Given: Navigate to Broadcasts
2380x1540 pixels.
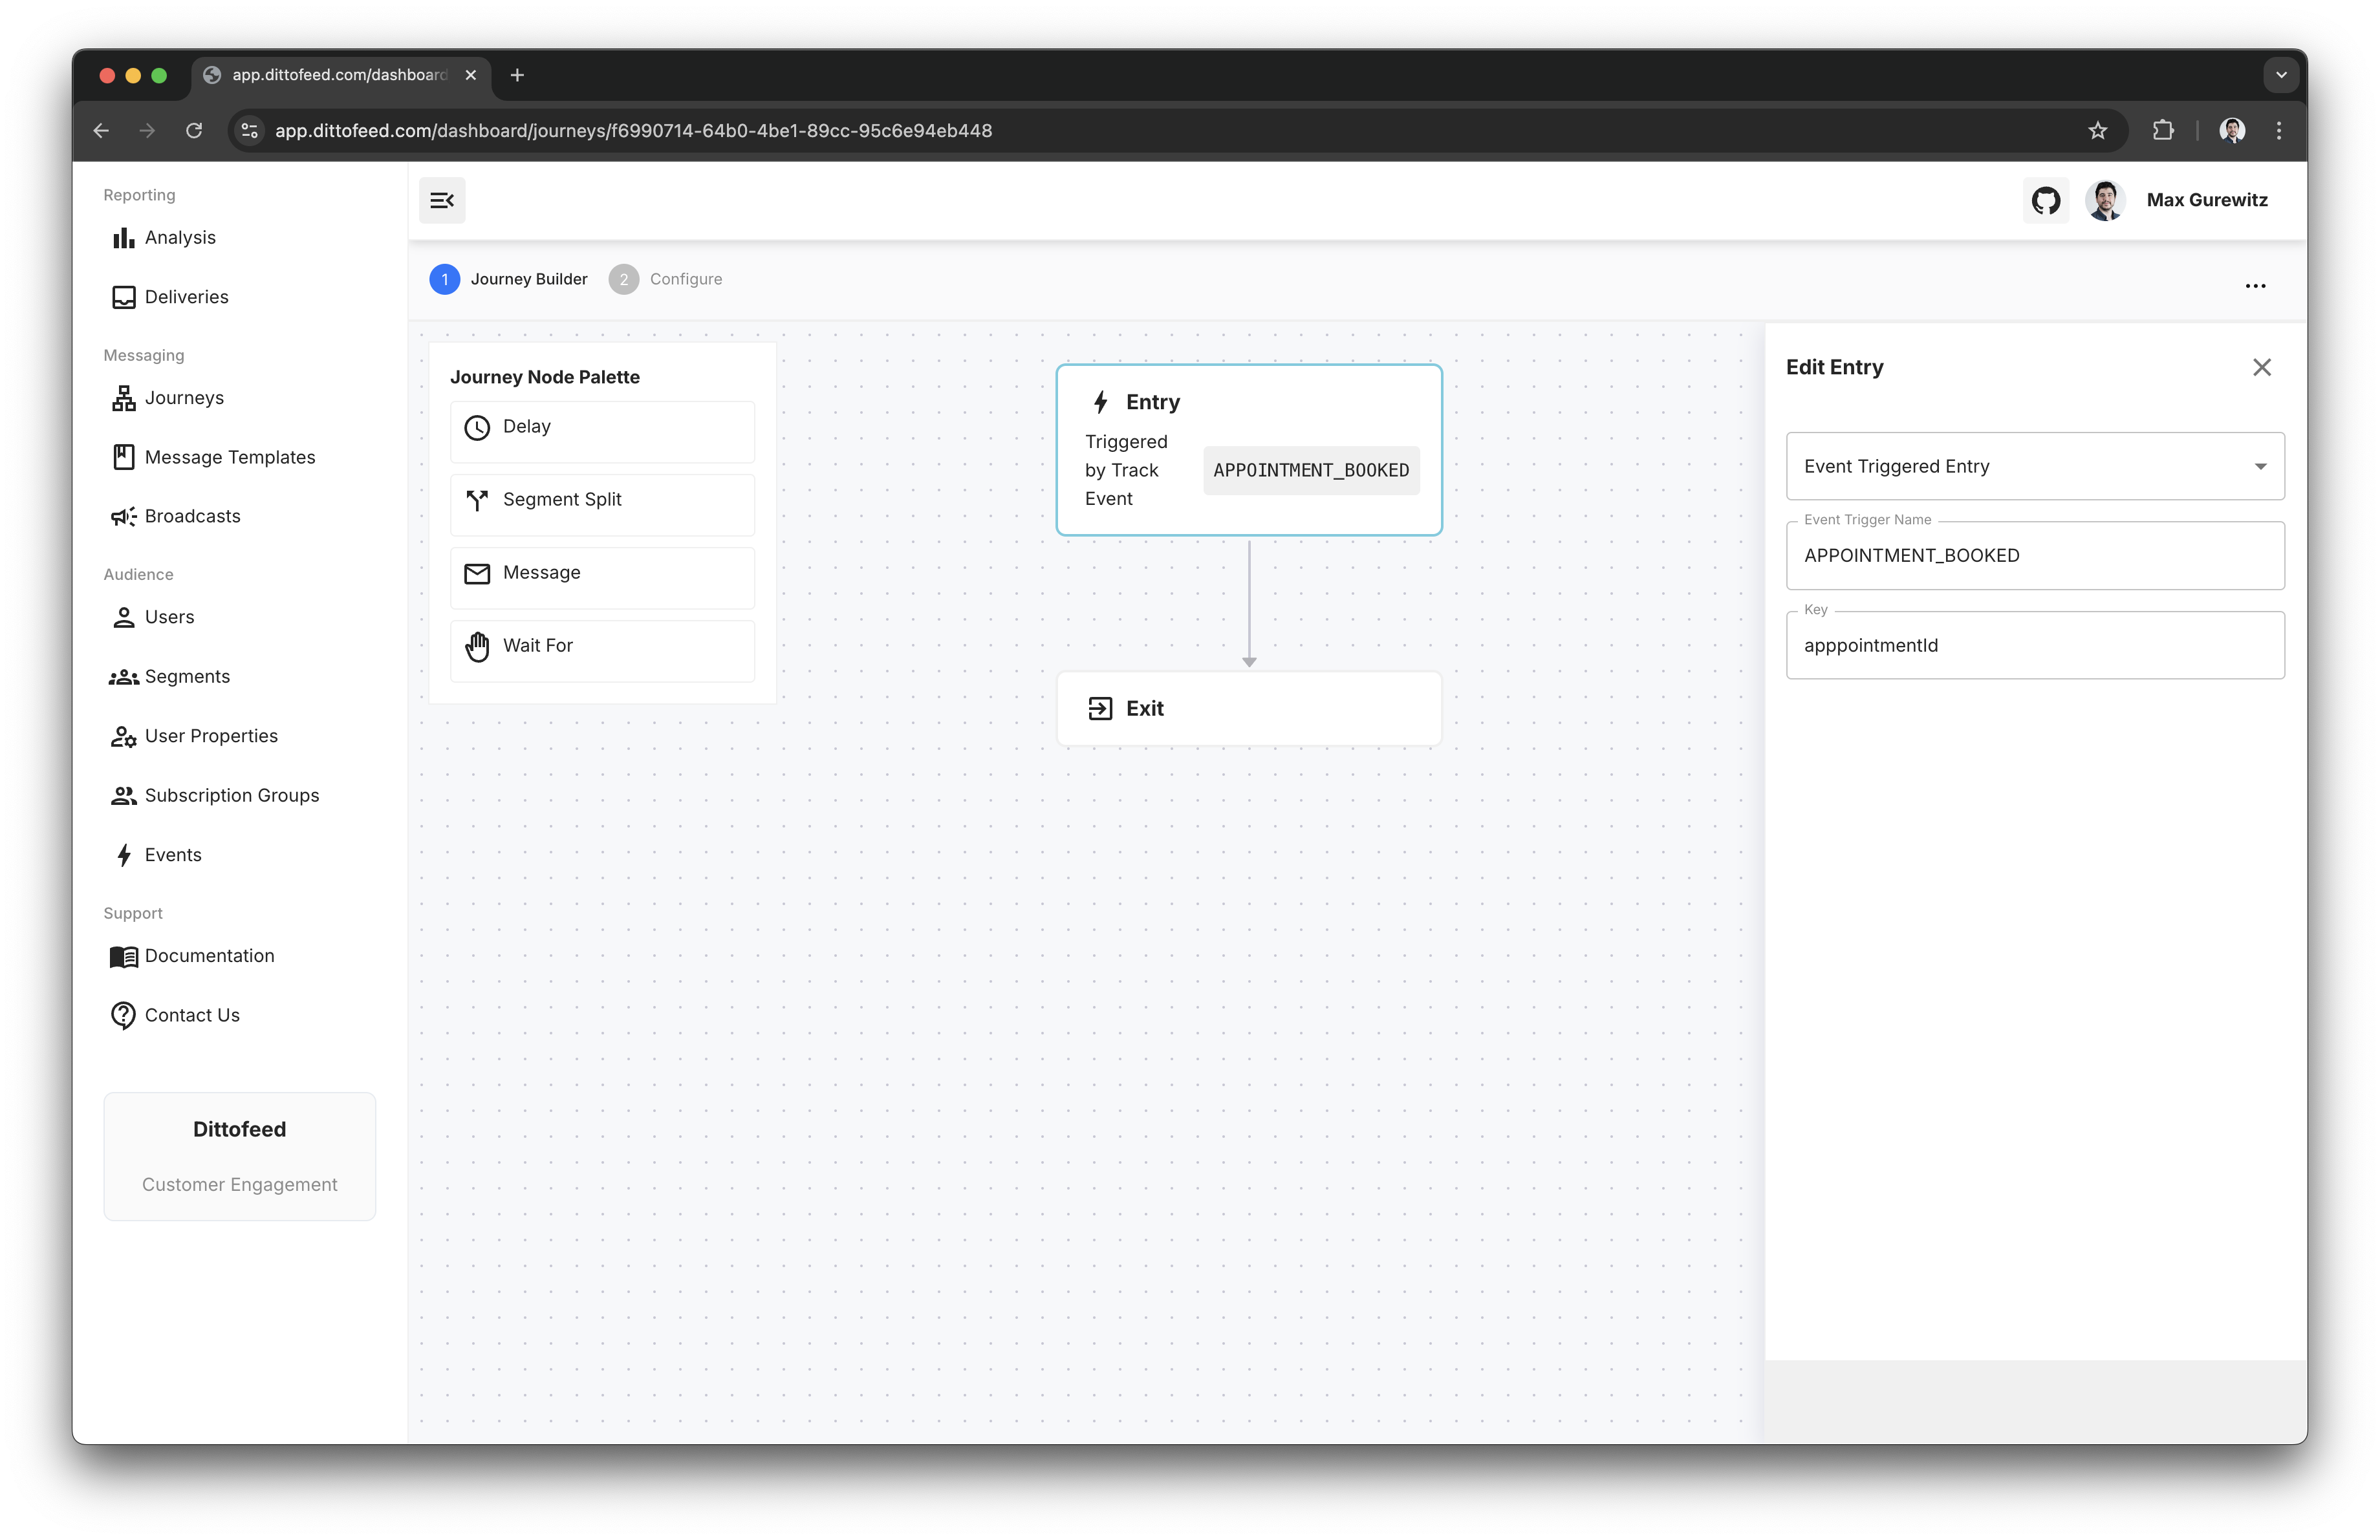Looking at the screenshot, I should pyautogui.click(x=192, y=517).
